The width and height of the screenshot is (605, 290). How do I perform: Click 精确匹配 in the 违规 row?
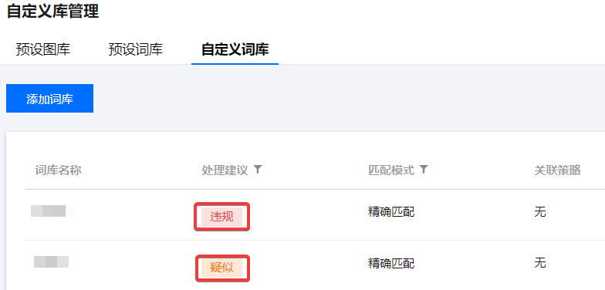point(391,211)
